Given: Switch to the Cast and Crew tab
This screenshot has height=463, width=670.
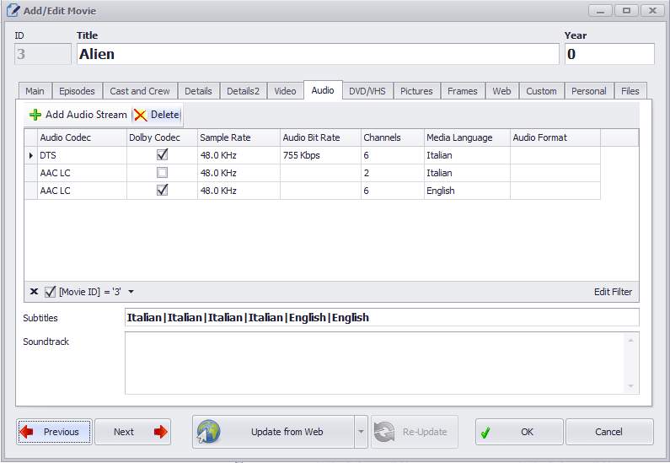Looking at the screenshot, I should [x=139, y=91].
